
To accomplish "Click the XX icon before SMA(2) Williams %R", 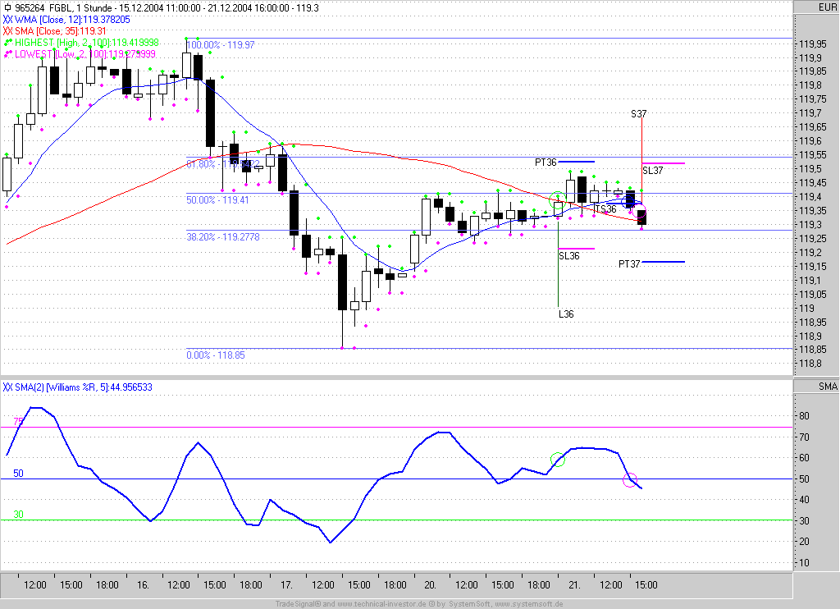I will click(7, 387).
